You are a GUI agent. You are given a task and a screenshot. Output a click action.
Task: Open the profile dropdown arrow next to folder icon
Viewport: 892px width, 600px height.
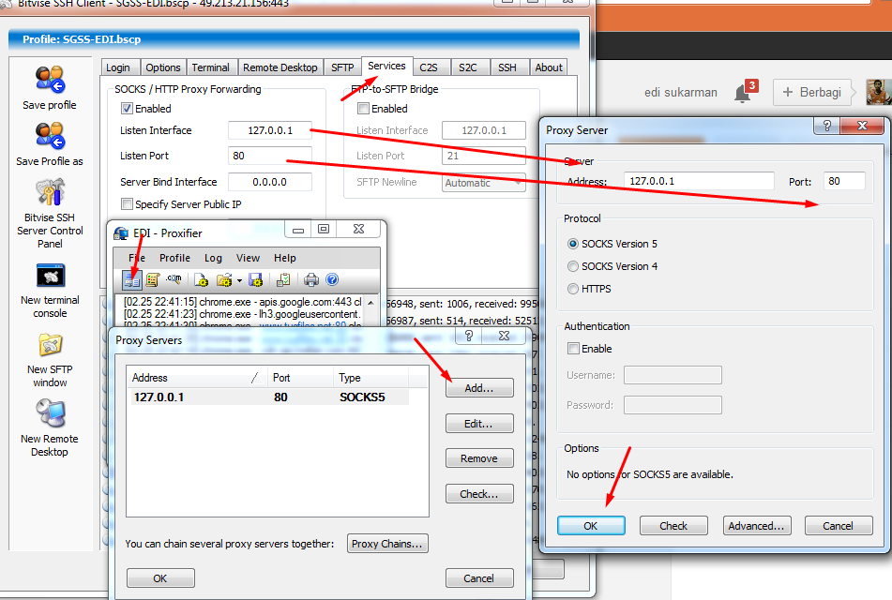239,280
